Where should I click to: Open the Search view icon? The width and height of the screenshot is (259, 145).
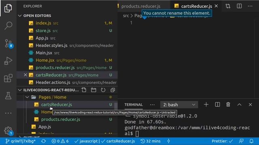8,25
